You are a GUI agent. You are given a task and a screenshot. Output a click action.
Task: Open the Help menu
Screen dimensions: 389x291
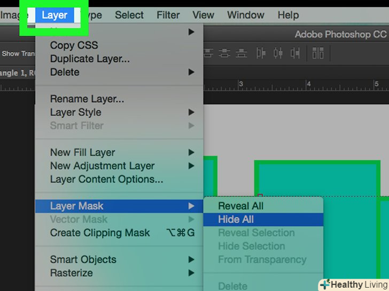click(x=288, y=15)
